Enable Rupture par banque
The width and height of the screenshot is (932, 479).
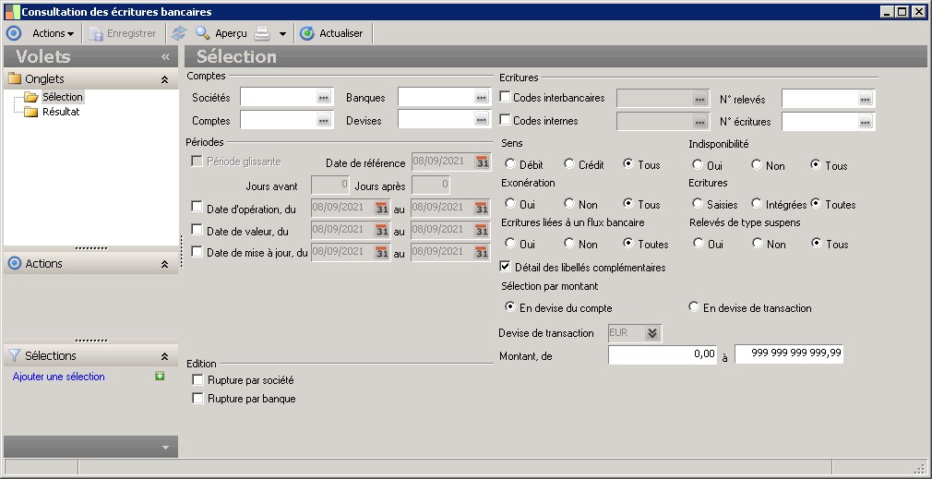coord(197,398)
